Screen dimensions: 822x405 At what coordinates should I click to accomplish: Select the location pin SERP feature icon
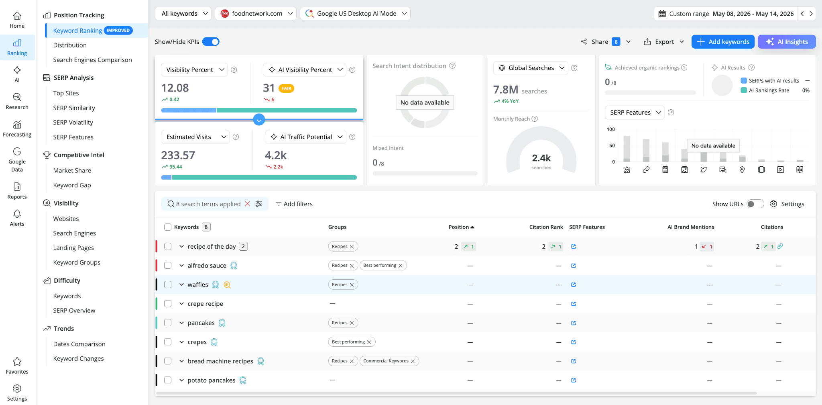click(x=742, y=170)
